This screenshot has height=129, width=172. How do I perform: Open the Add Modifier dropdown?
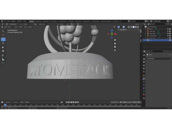[158, 59]
